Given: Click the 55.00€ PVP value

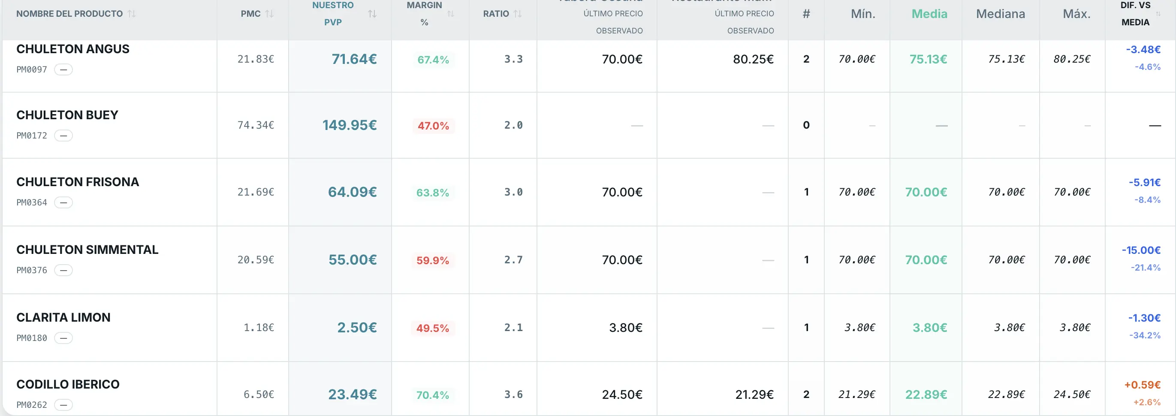Looking at the screenshot, I should tap(353, 260).
